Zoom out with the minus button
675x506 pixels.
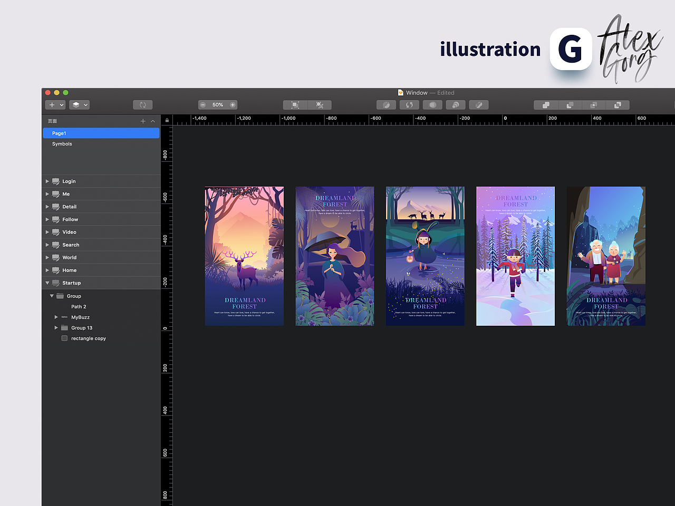click(x=202, y=105)
